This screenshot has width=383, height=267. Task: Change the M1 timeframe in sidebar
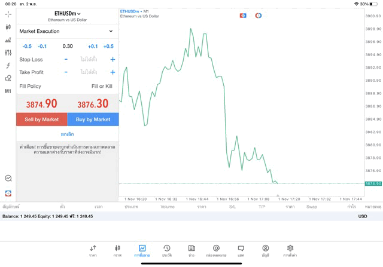click(x=8, y=91)
